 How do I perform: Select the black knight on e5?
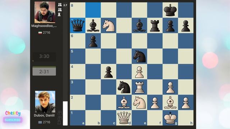coord(139,56)
